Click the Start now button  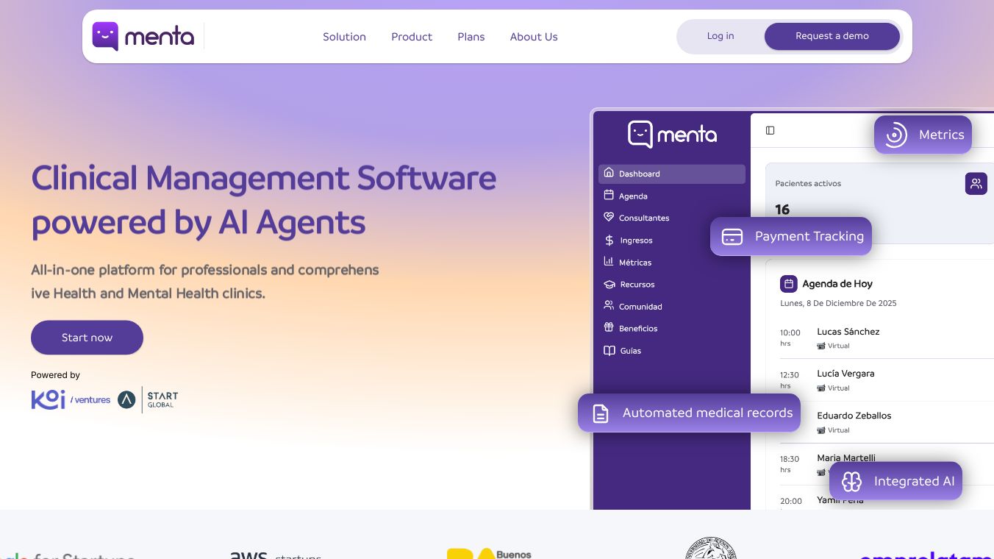coord(87,338)
